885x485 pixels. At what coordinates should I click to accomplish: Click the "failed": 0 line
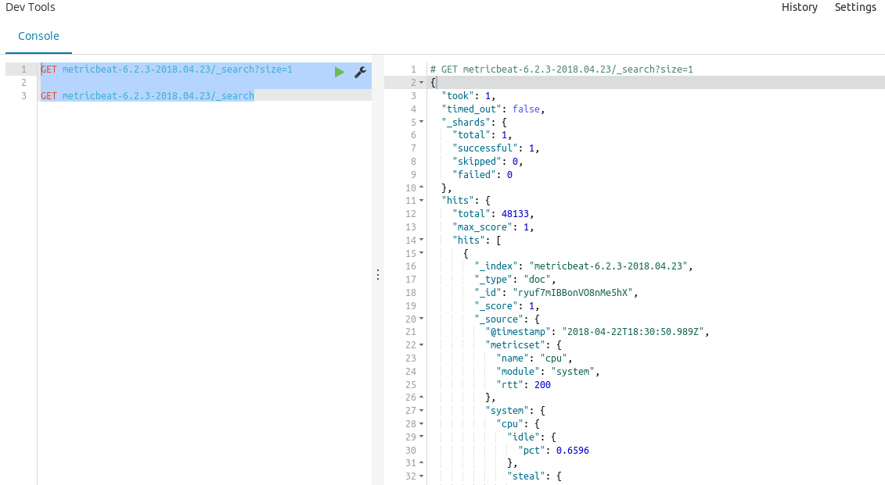coord(483,175)
